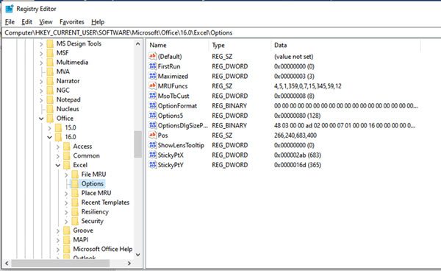Screen dimensions: 441x271
Task: Expand the MAPI key
Action: tap(58, 240)
